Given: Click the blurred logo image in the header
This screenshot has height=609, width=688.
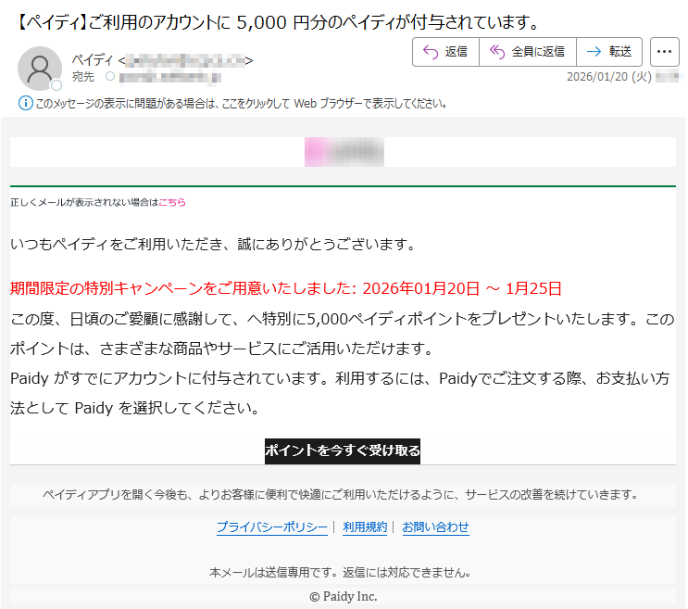Looking at the screenshot, I should coord(344,152).
